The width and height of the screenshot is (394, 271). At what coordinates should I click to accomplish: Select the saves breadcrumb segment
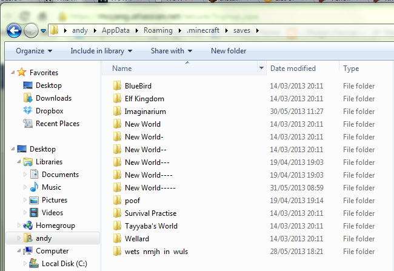pyautogui.click(x=242, y=30)
